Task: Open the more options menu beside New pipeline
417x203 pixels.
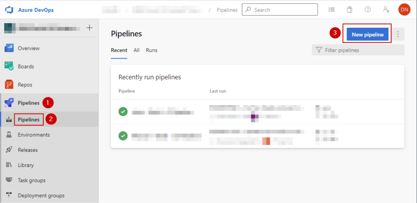Action: pos(399,34)
